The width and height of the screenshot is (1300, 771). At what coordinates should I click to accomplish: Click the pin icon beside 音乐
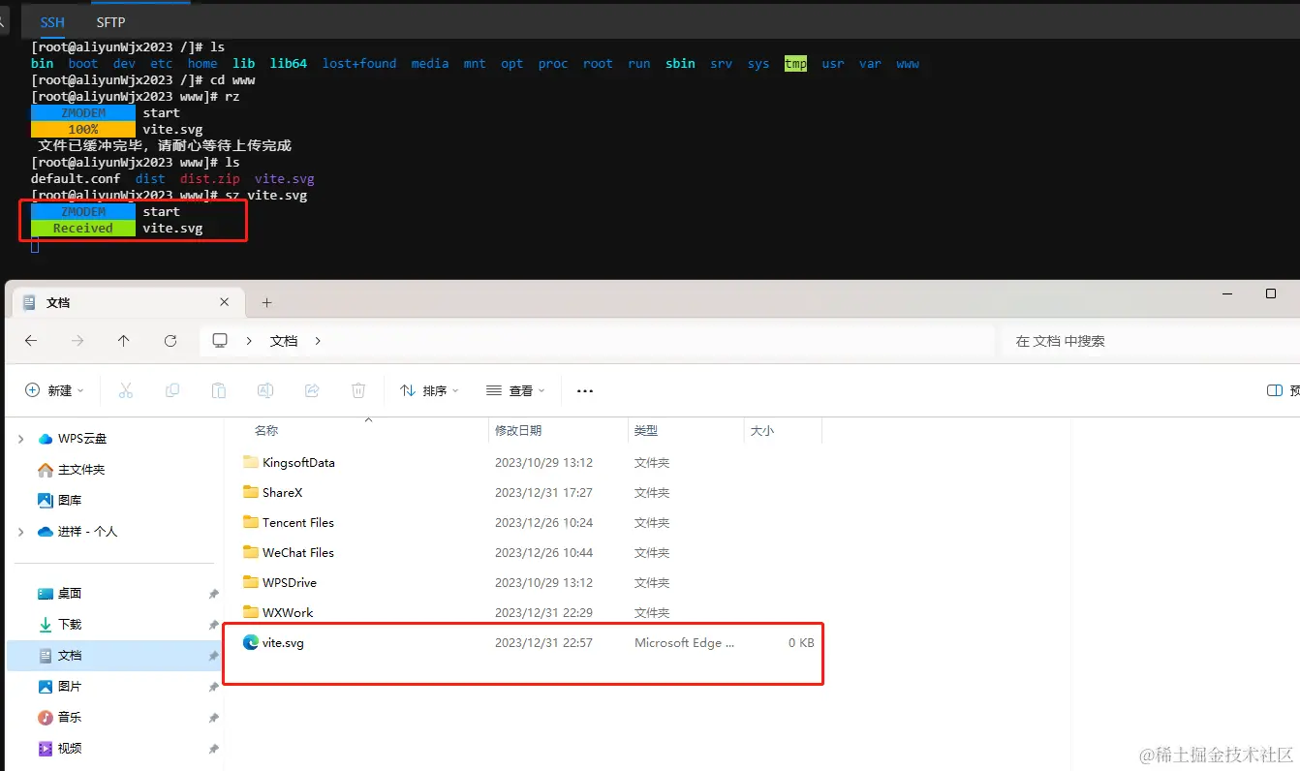point(213,718)
